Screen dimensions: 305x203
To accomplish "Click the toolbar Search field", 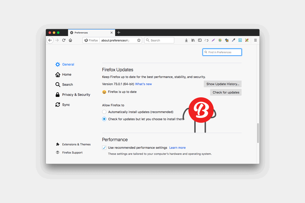I will [159, 40].
